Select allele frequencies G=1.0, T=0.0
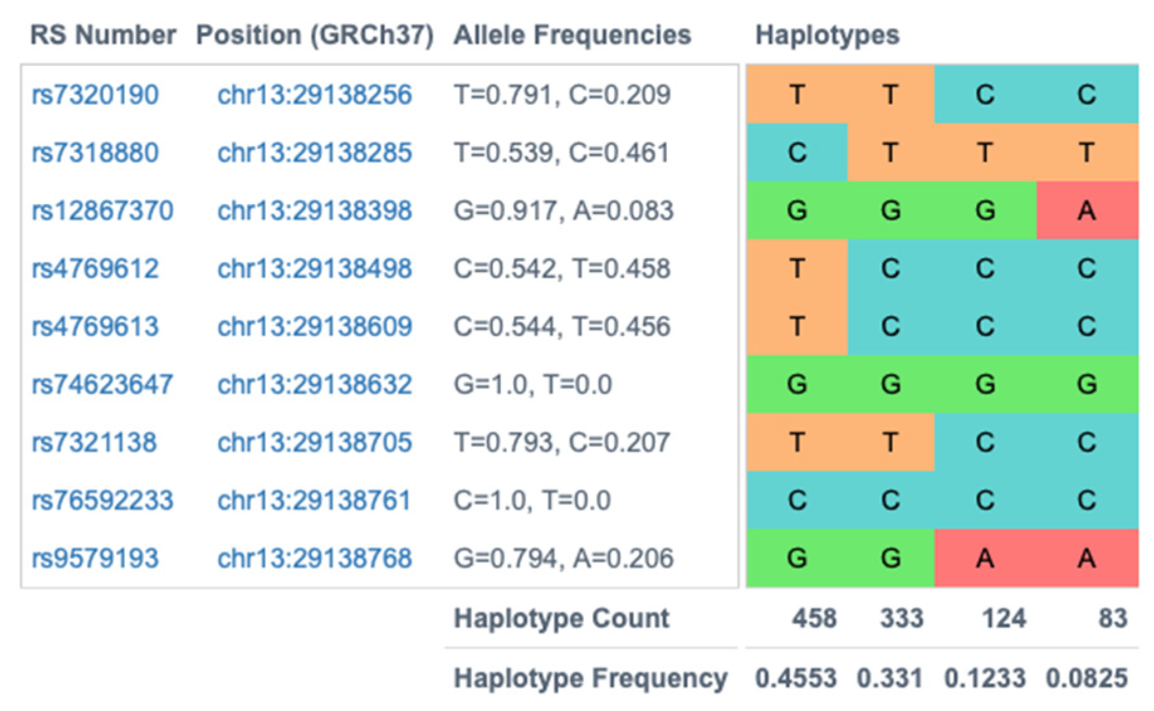 (x=533, y=384)
